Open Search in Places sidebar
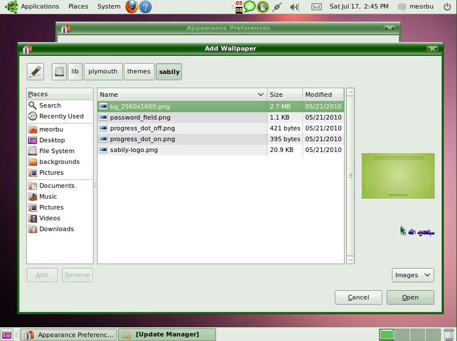Viewport: 457px width, 341px height. click(60, 105)
